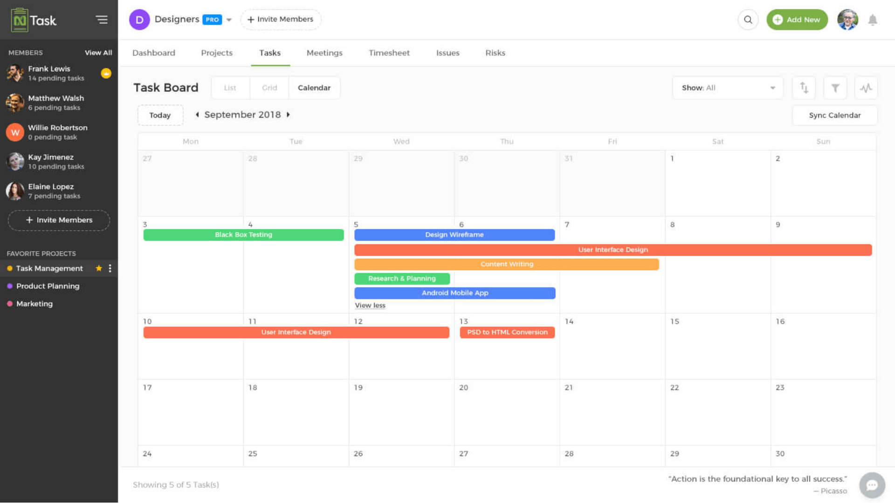
Task: Click the hamburger menu beside nTask logo
Action: [102, 20]
